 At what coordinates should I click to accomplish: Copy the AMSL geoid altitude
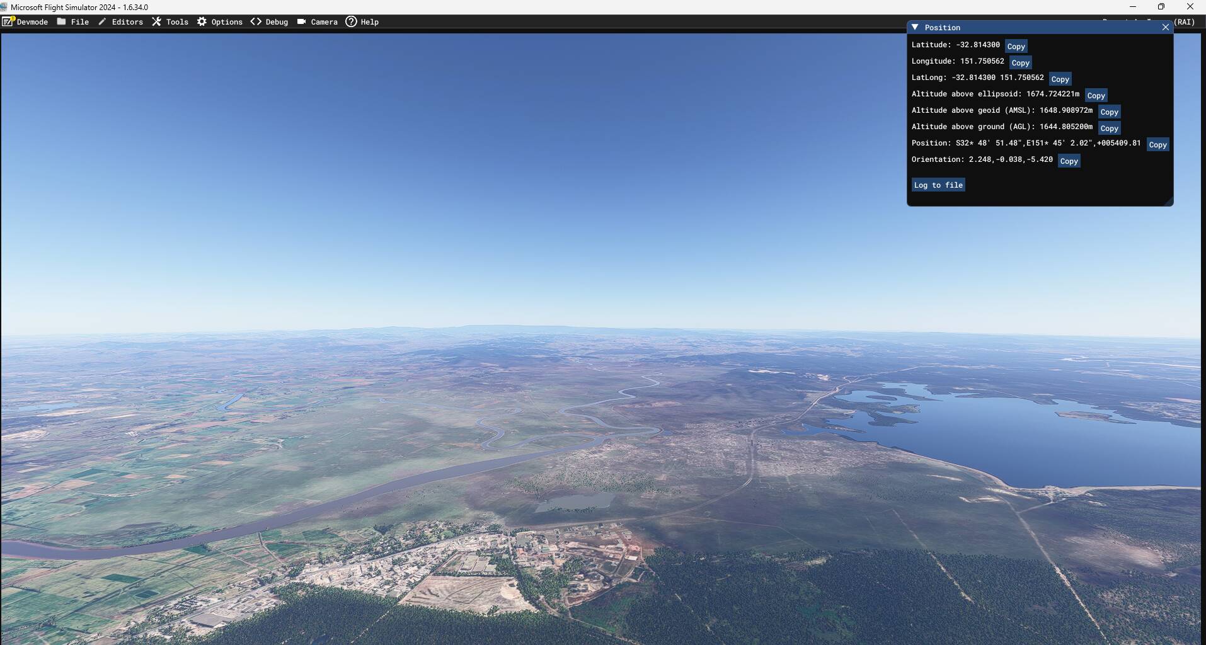tap(1109, 111)
